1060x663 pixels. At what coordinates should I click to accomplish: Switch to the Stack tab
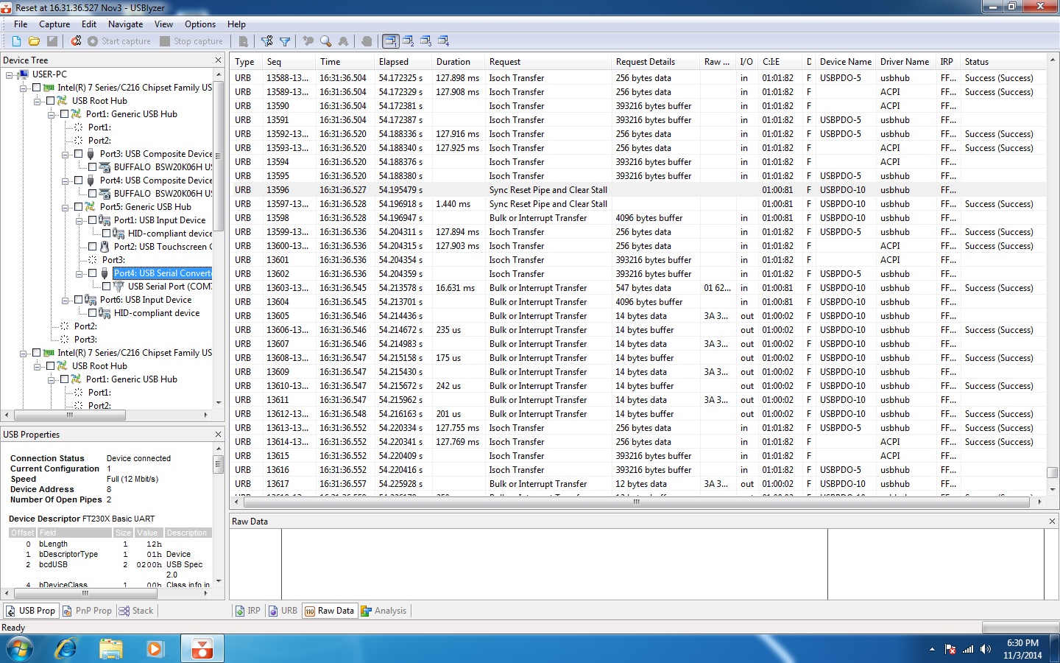tap(137, 611)
